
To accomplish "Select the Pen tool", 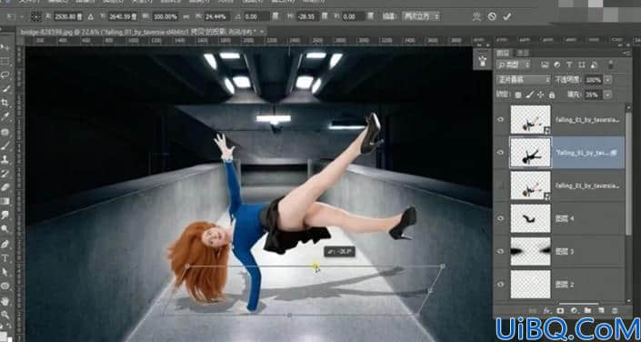I will pyautogui.click(x=5, y=245).
